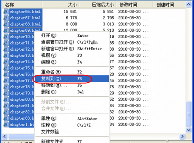Screen dimensions: 194x143
Task: Select file name chapter68.html
Action: 25,24
